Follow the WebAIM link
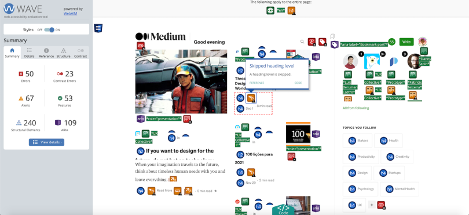Viewport: 469px width, 215px height. [71, 13]
